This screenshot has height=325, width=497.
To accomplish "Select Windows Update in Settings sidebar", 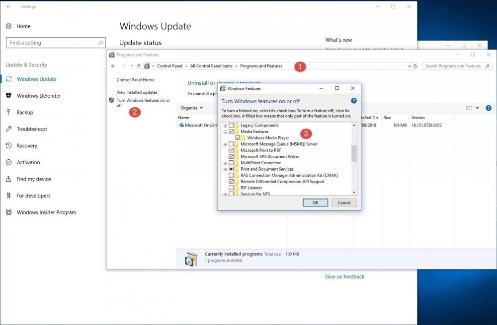I will pos(36,79).
